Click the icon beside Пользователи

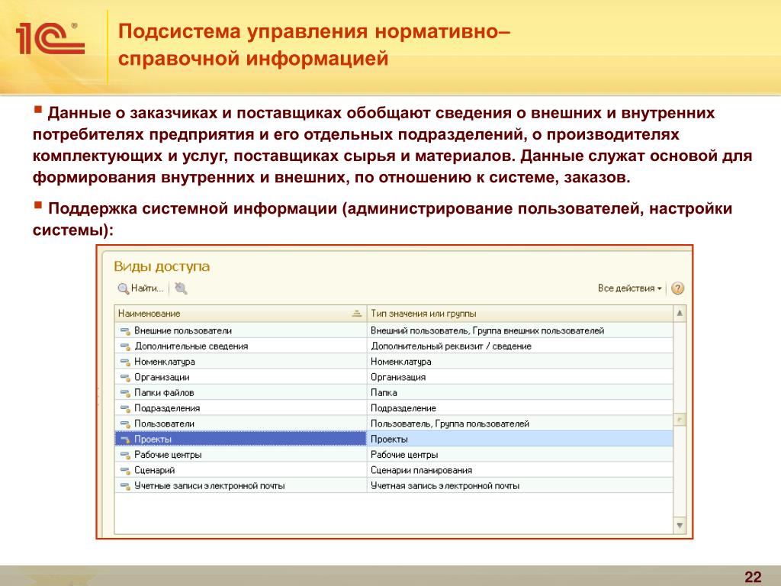[x=125, y=424]
